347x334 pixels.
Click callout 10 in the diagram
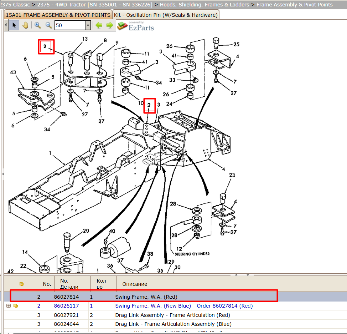141,103
